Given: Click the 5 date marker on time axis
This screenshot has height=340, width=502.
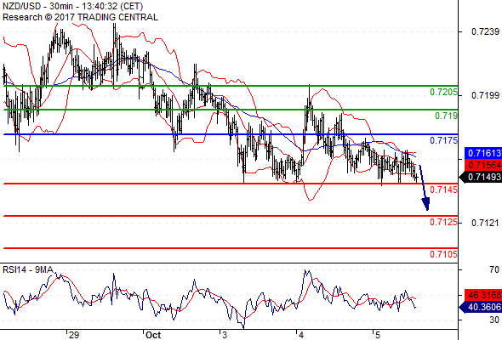Looking at the screenshot, I should (x=378, y=335).
